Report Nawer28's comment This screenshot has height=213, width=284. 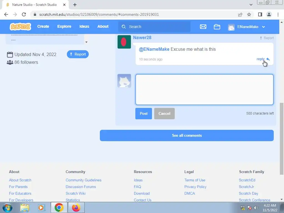tap(267, 38)
